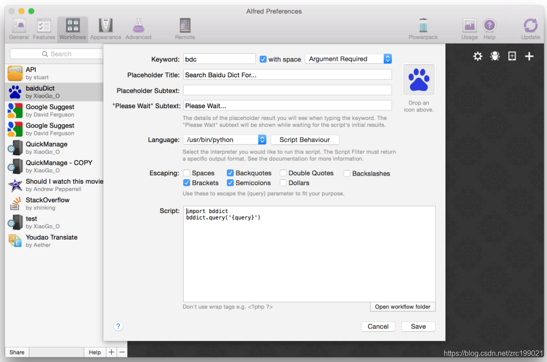
Task: Add a new workflow with bottom plus
Action: 111,352
